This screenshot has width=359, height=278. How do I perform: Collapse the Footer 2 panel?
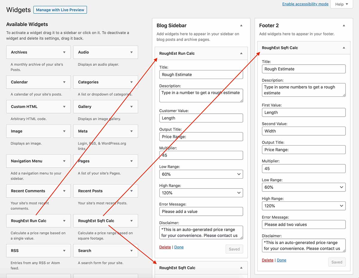click(344, 26)
